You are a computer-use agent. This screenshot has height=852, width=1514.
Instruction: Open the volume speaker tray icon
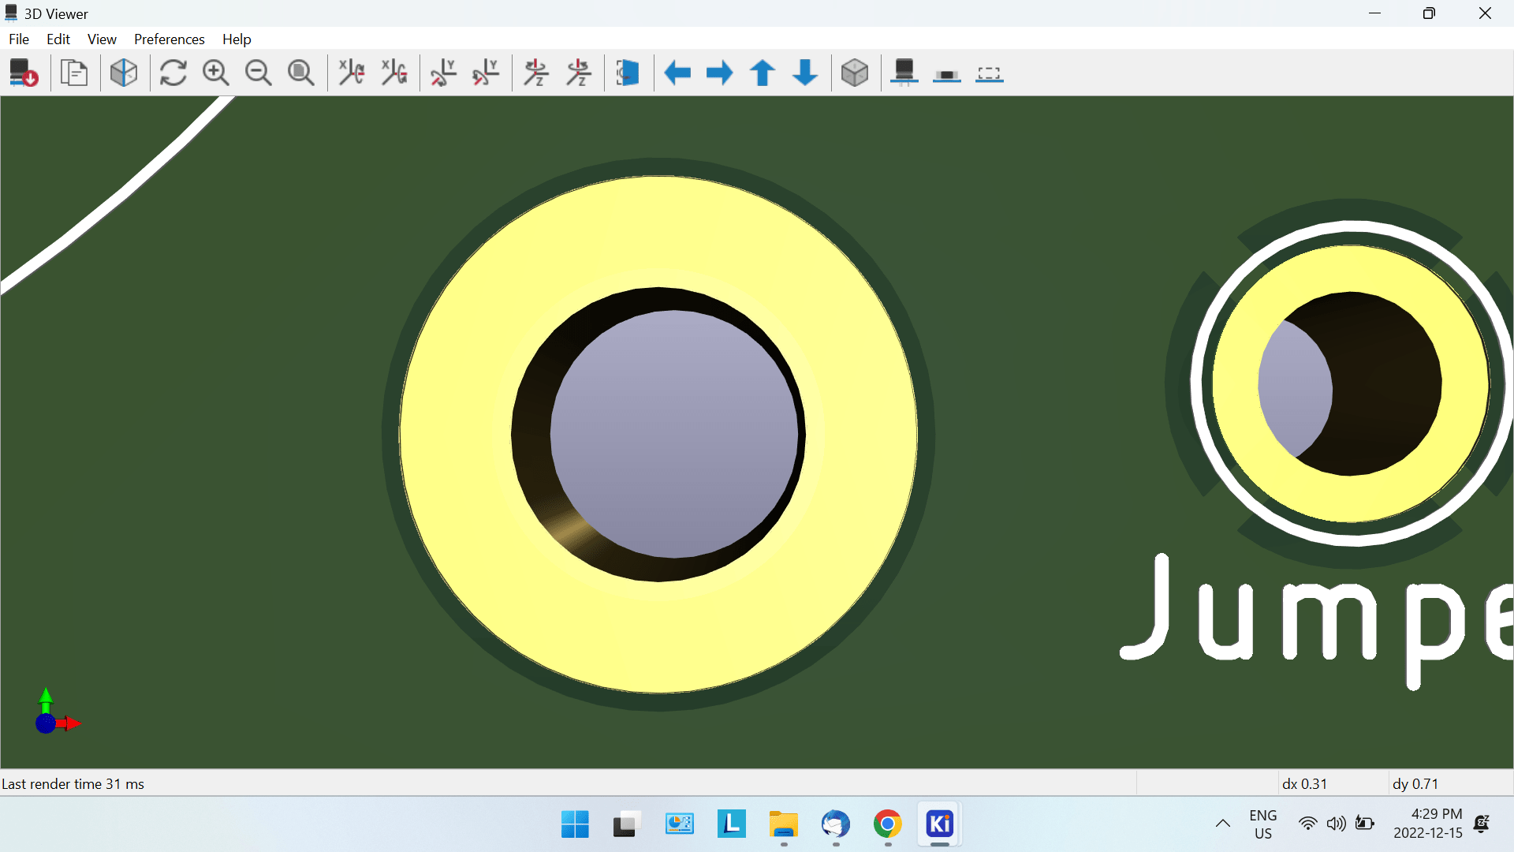(x=1336, y=824)
